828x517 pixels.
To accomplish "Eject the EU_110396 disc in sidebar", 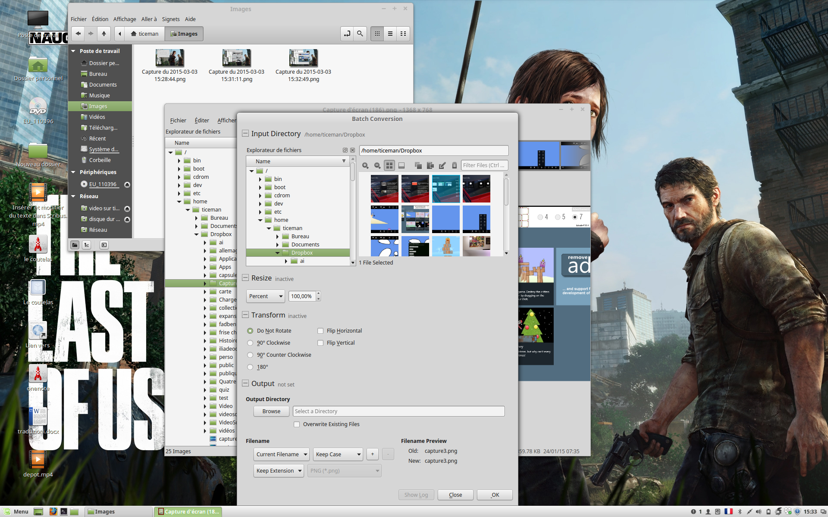I will (127, 184).
